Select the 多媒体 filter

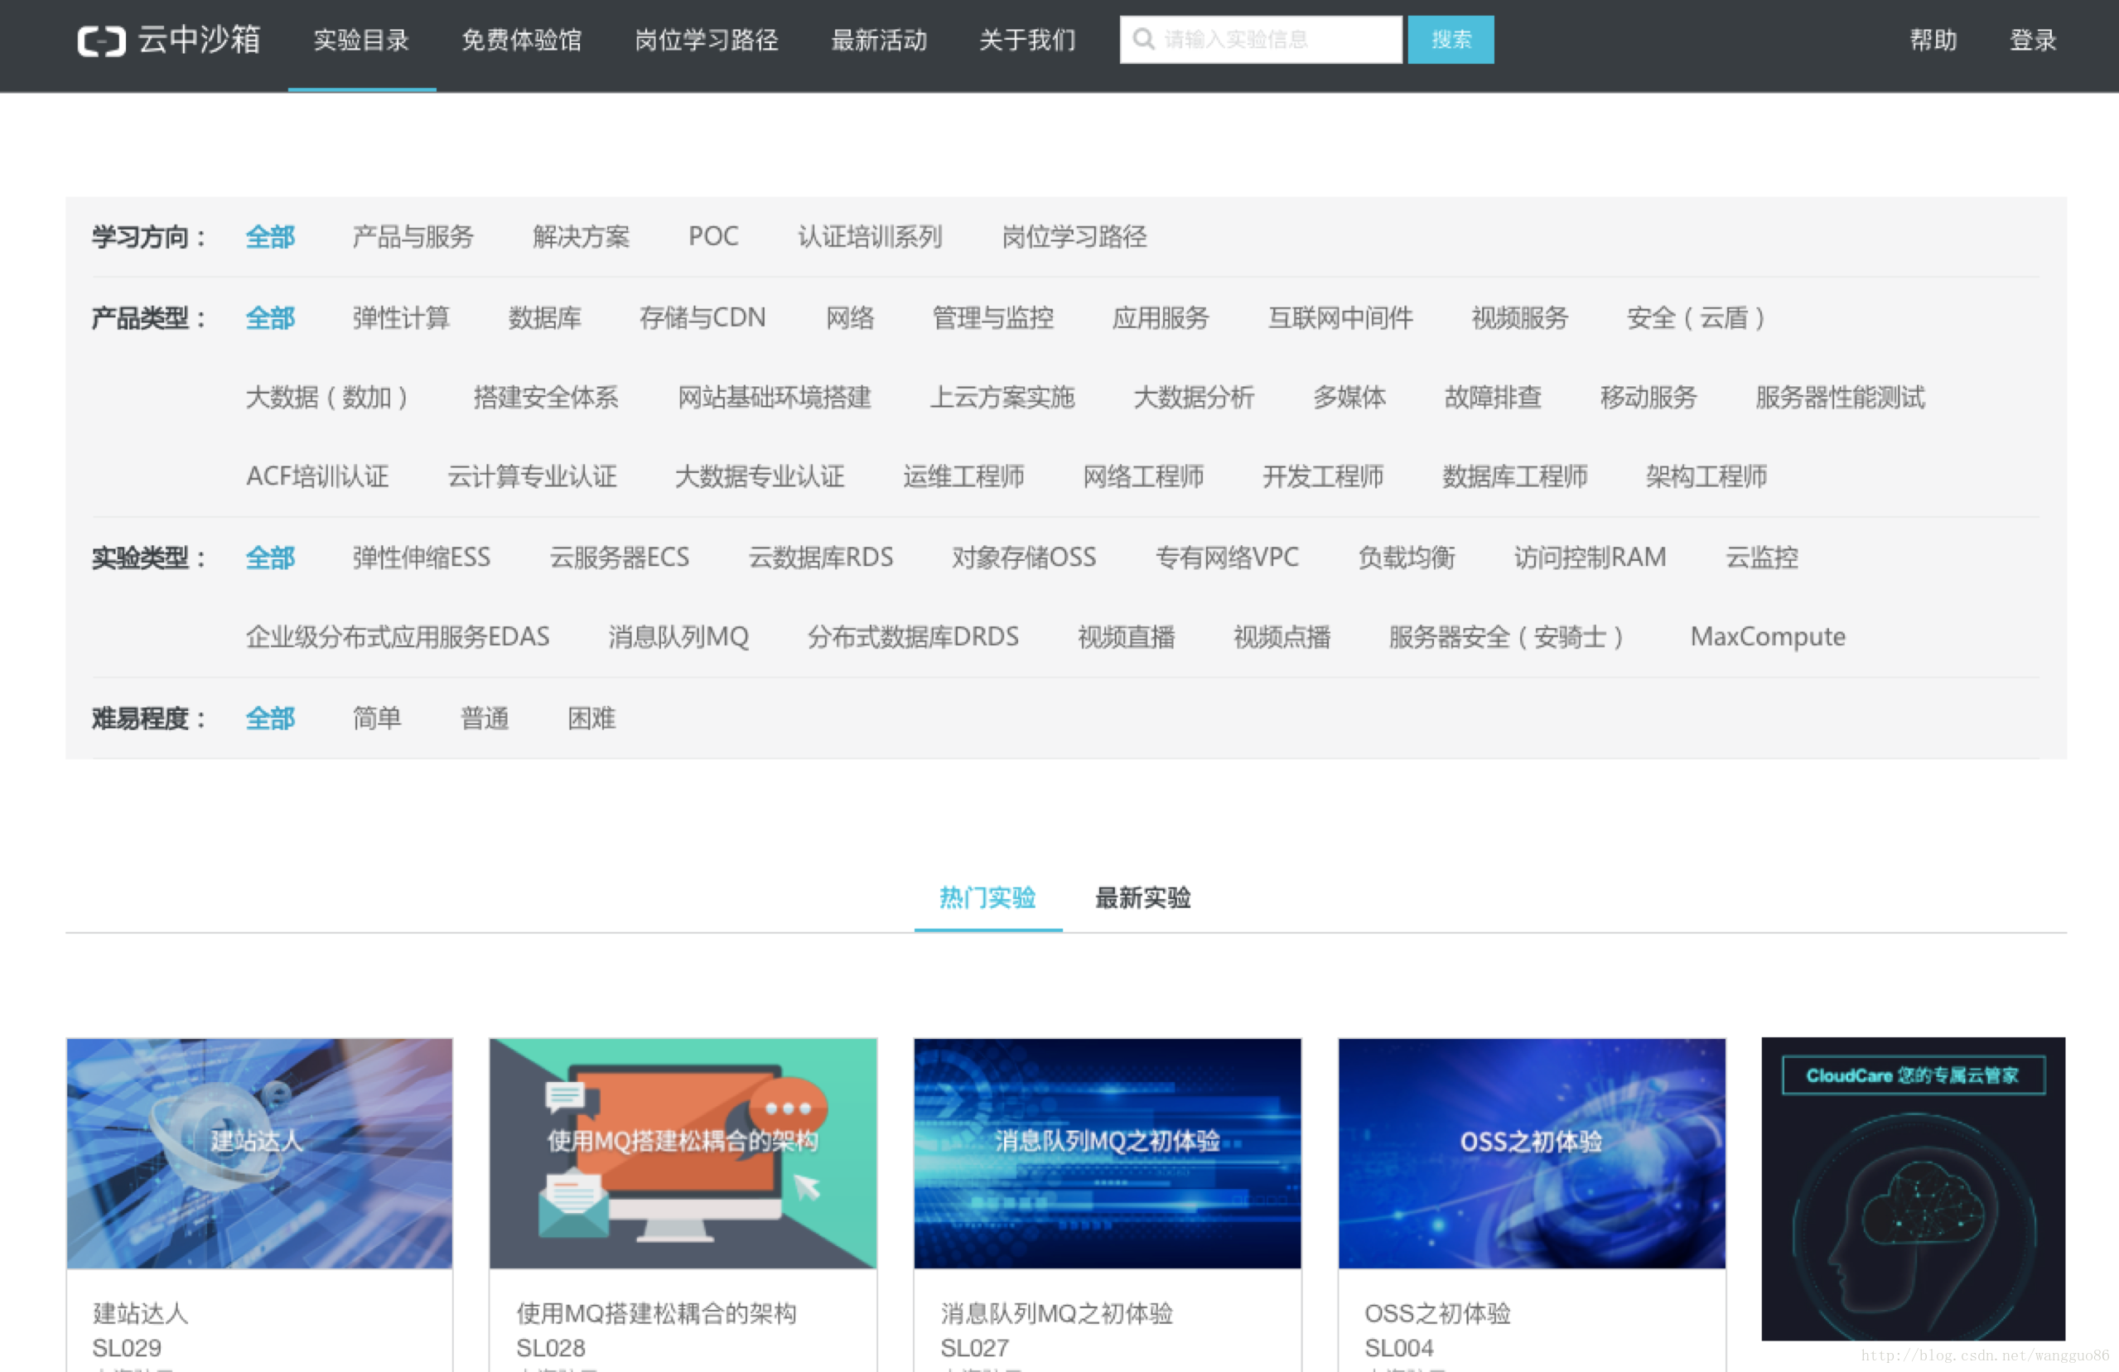point(1349,397)
